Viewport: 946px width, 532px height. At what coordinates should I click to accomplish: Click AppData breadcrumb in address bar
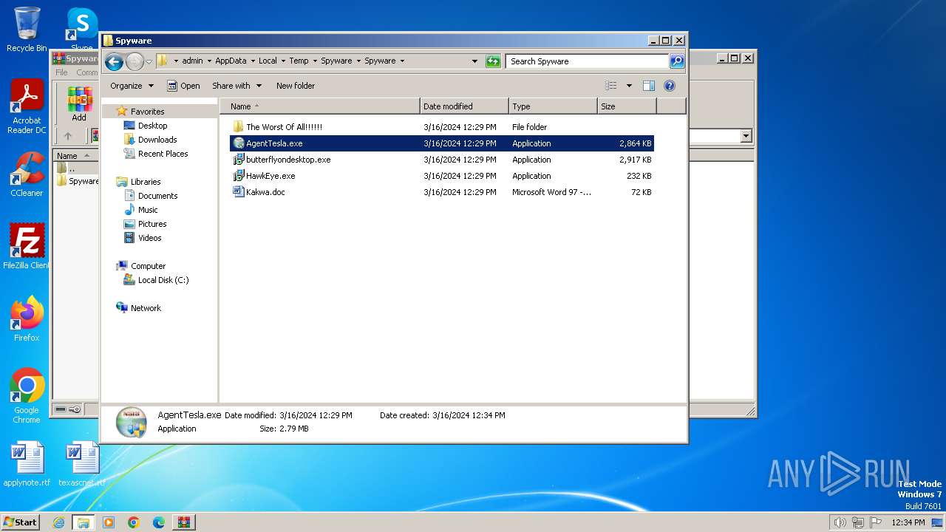tap(231, 61)
